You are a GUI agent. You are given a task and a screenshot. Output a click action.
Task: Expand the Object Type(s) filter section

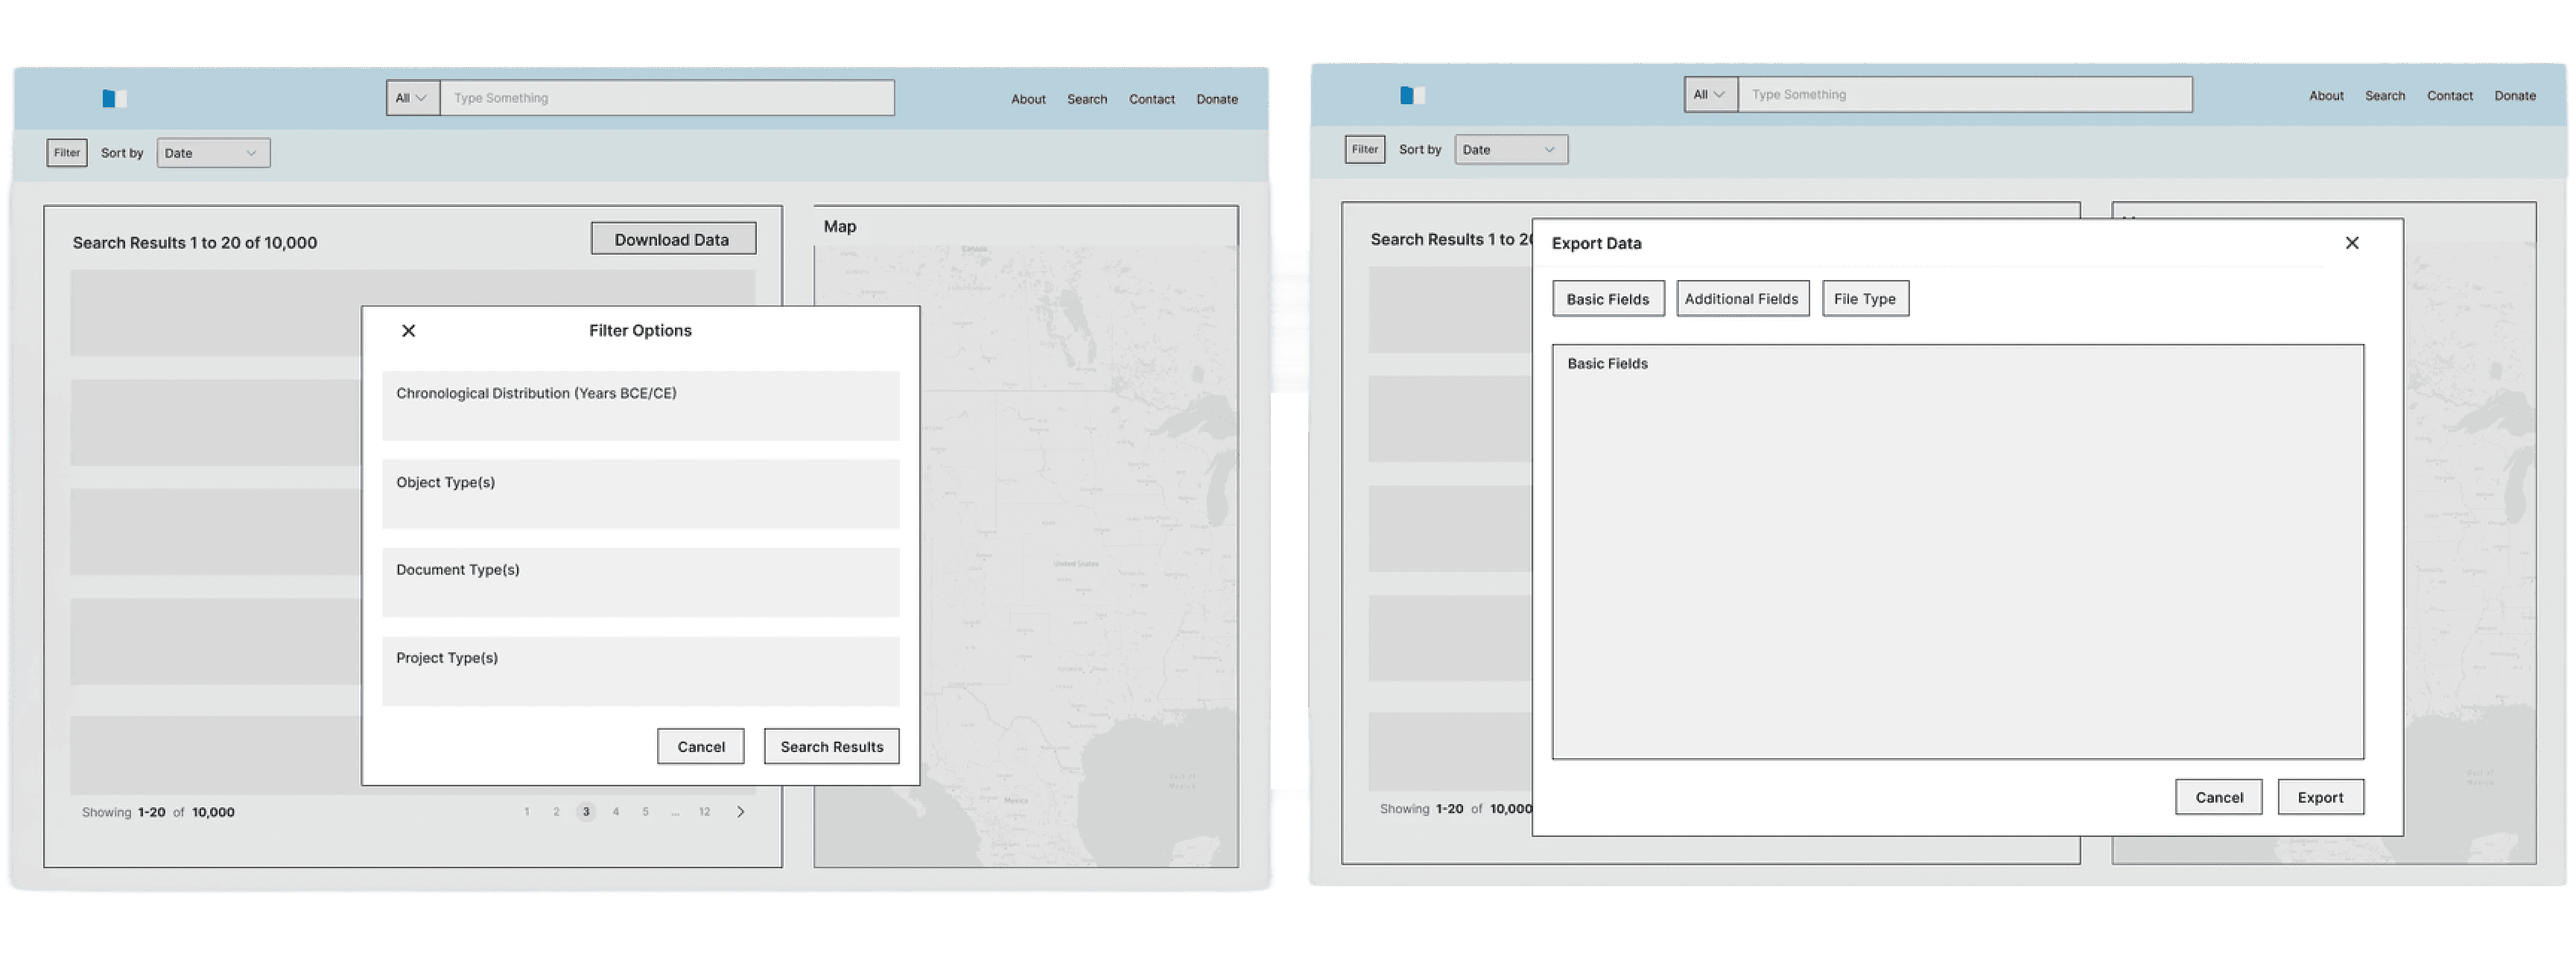coord(640,494)
